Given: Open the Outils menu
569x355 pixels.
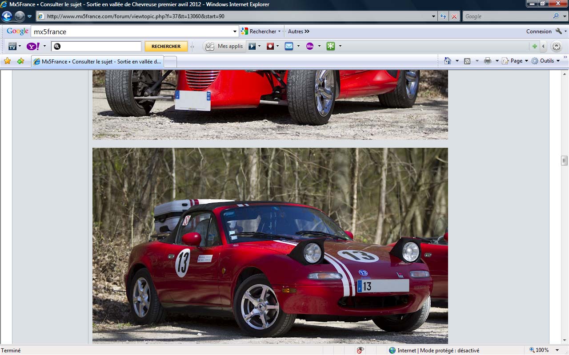Looking at the screenshot, I should point(546,61).
